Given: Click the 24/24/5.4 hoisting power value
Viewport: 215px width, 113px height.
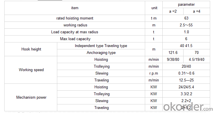Looking at the screenshot, I should tap(186, 87).
